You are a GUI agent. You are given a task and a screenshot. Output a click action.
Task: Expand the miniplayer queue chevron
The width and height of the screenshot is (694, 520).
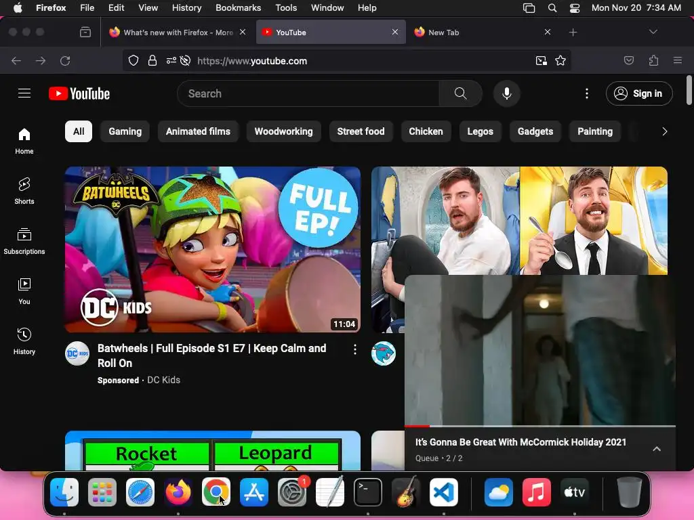[x=657, y=449]
